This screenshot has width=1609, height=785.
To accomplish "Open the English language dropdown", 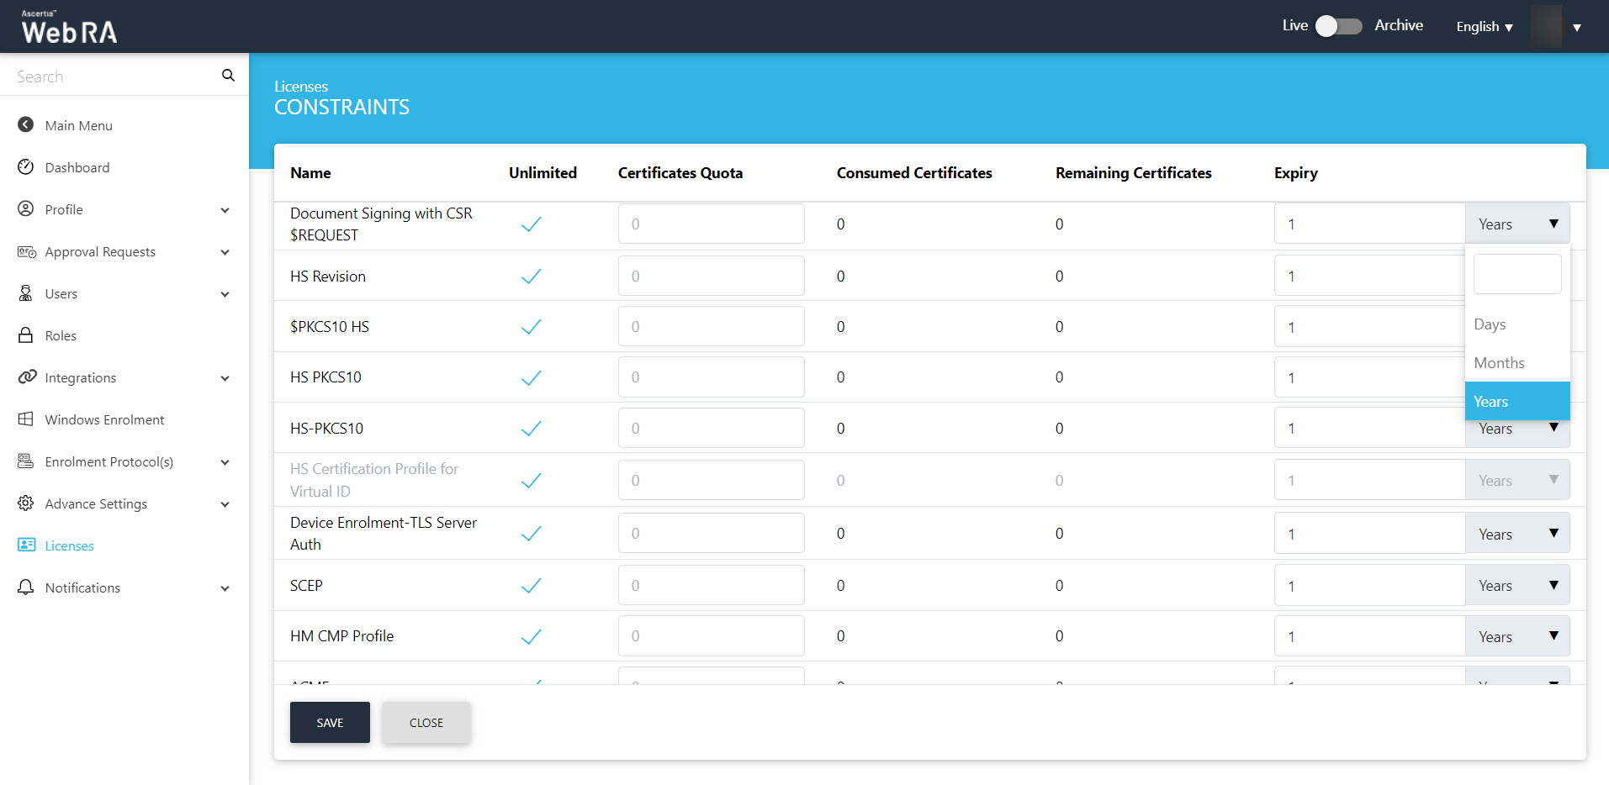I will coord(1485,27).
